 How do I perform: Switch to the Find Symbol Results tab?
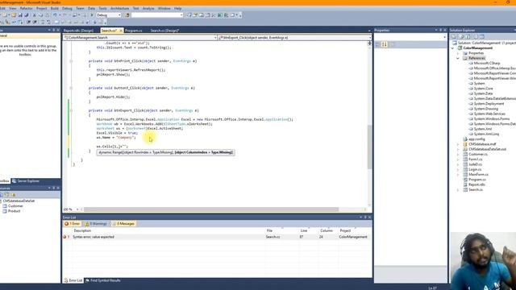coord(103,281)
